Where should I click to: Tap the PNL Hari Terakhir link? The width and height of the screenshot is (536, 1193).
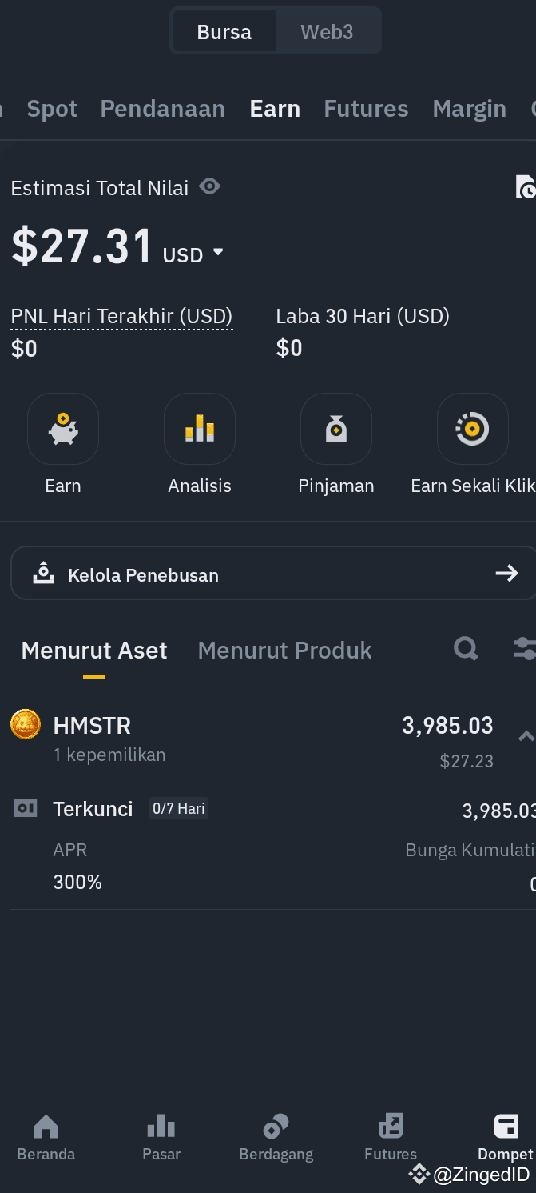[x=121, y=316]
